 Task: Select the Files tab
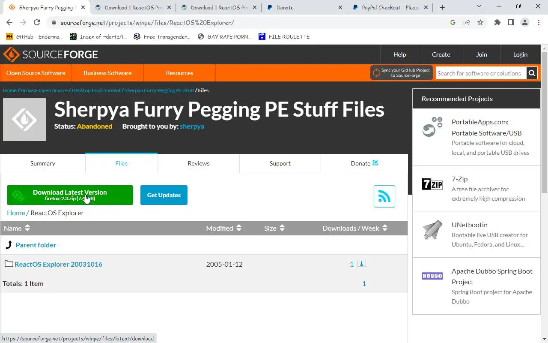122,163
